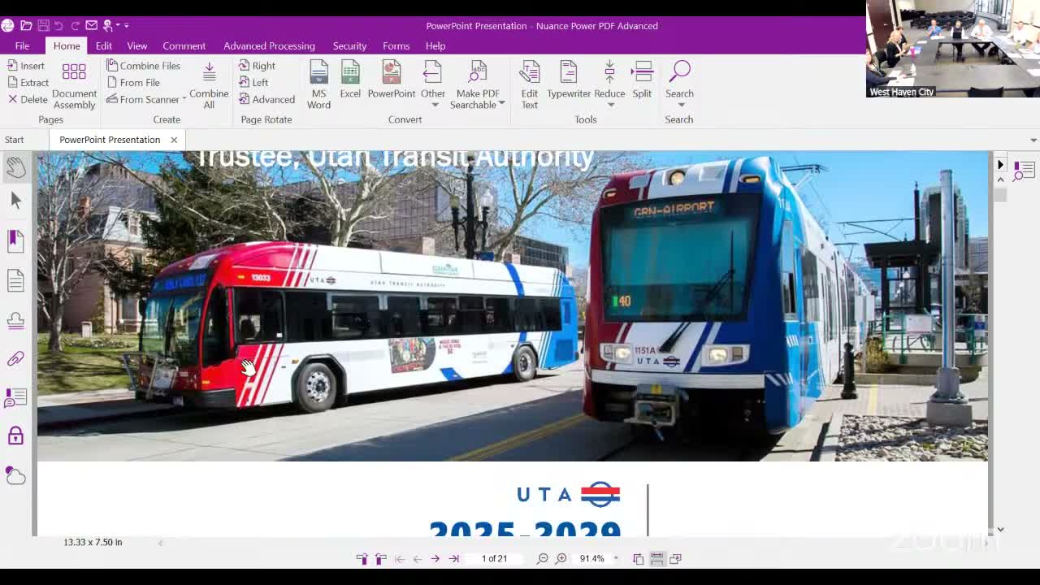The height and width of the screenshot is (585, 1040).
Task: Expand the Other convert dropdown
Action: point(433,104)
